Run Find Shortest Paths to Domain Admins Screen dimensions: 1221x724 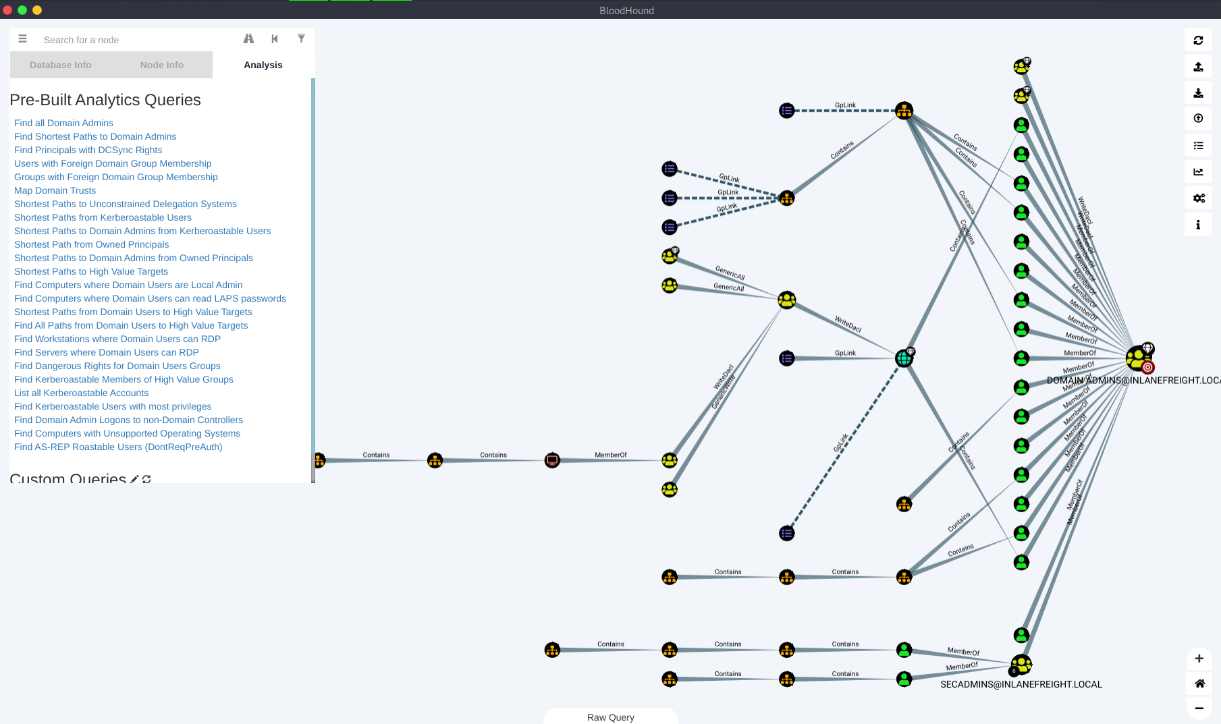click(x=95, y=136)
